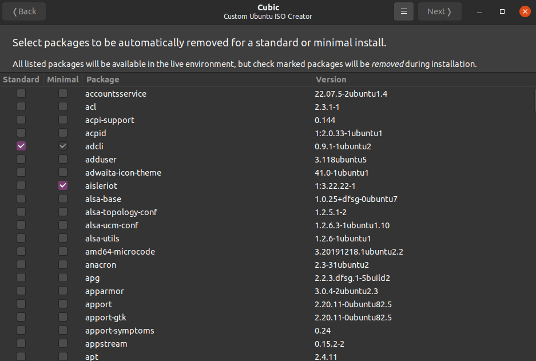Maximize the Cubic window
The width and height of the screenshot is (536, 361).
(502, 11)
